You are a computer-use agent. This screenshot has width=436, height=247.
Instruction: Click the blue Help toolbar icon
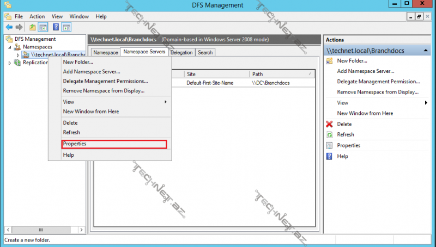(x=56, y=27)
